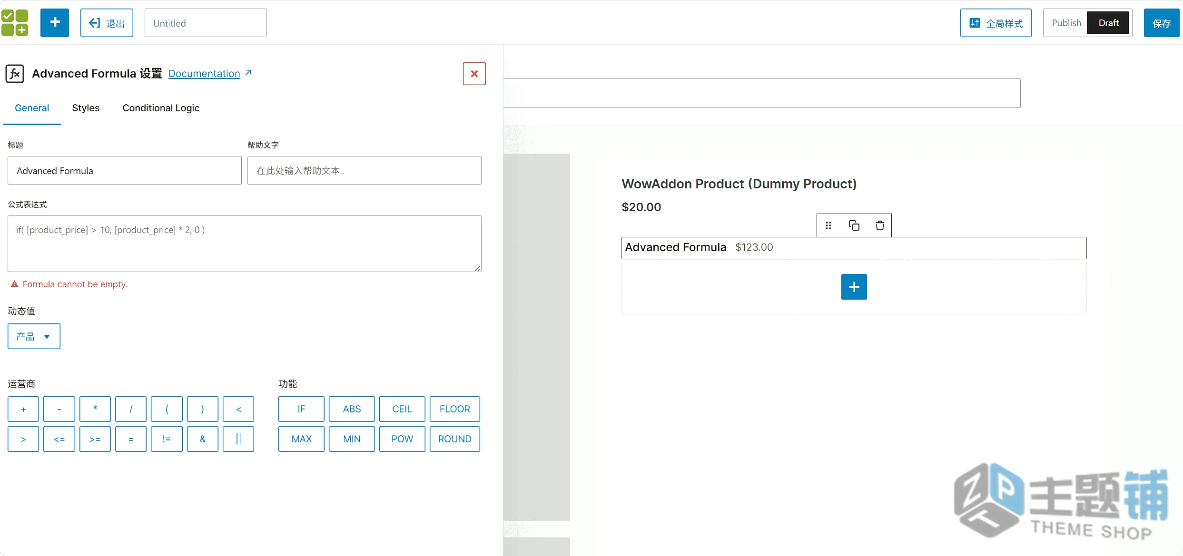Insert the MIN function
Viewport: 1183px width, 556px height.
pyautogui.click(x=352, y=439)
